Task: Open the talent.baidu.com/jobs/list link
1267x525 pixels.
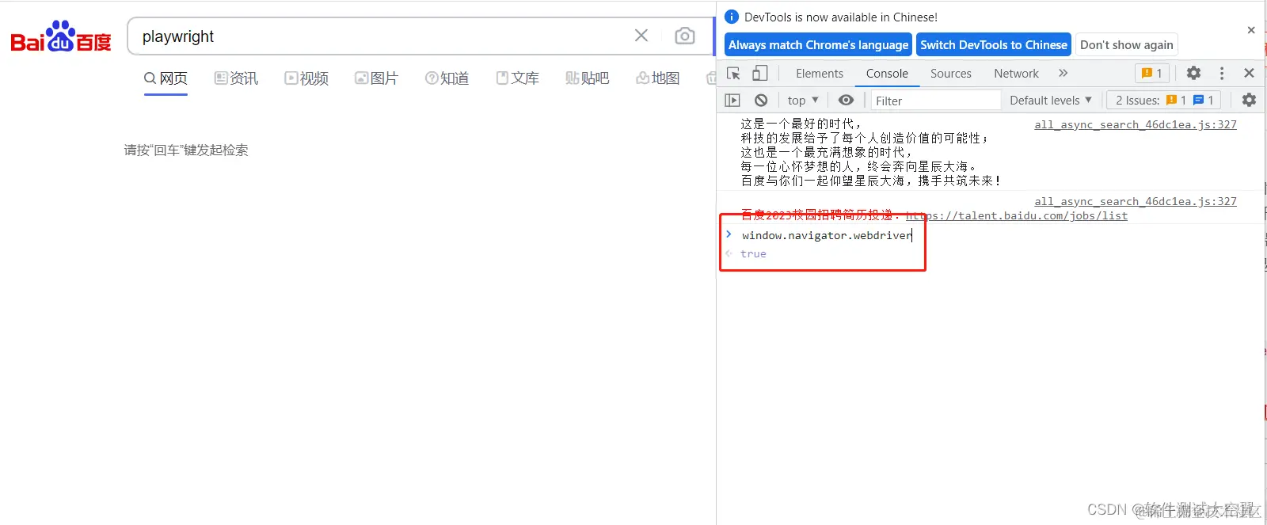Action: click(x=1017, y=215)
